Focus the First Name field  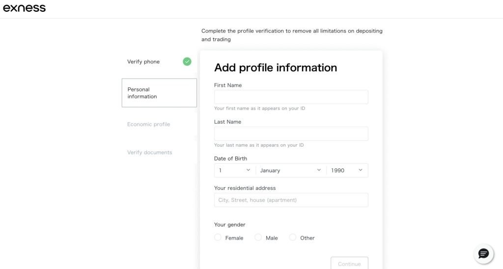[x=291, y=97]
